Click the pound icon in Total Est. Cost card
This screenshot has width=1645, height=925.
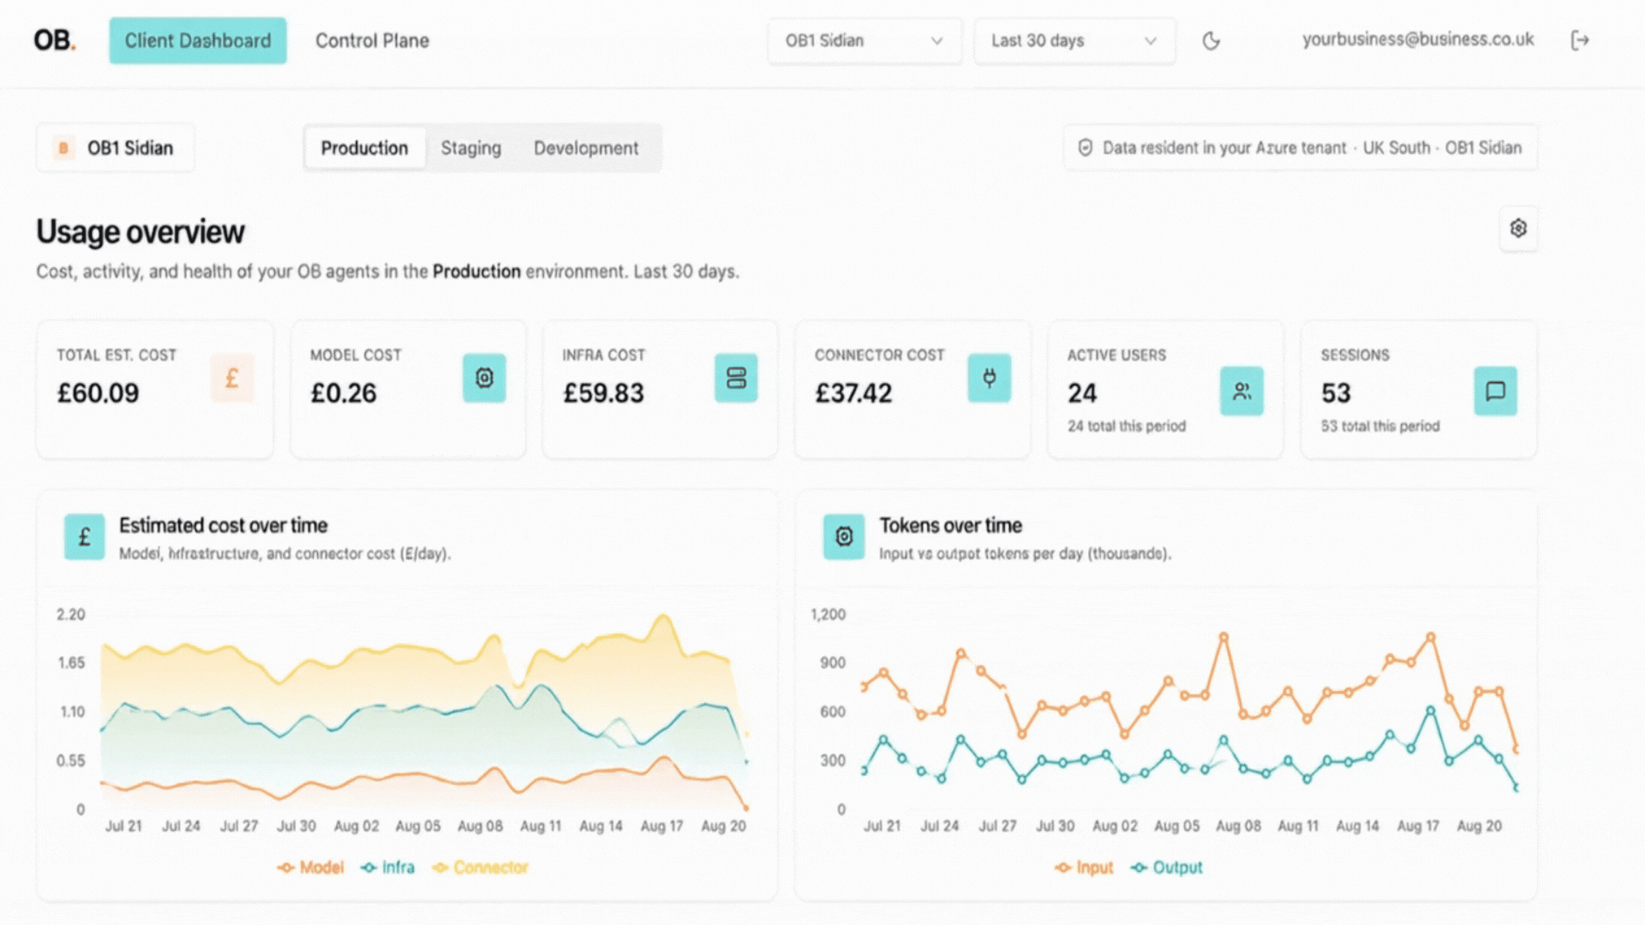(232, 378)
